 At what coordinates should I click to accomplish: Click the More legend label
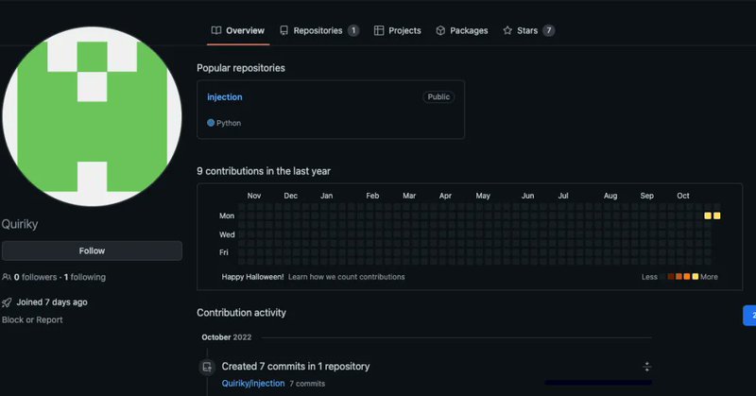[709, 277]
